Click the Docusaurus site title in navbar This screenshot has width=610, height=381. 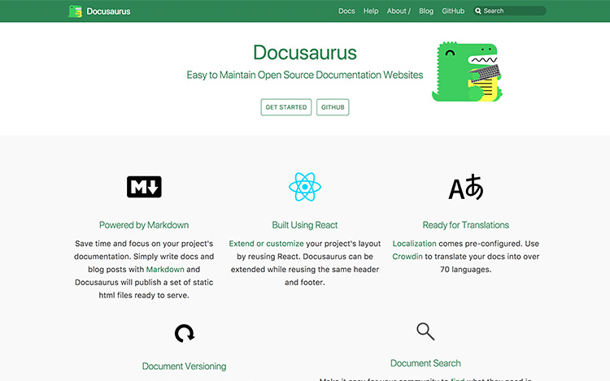pos(108,11)
